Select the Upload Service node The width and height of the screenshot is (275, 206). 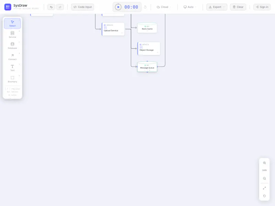coord(113,29)
